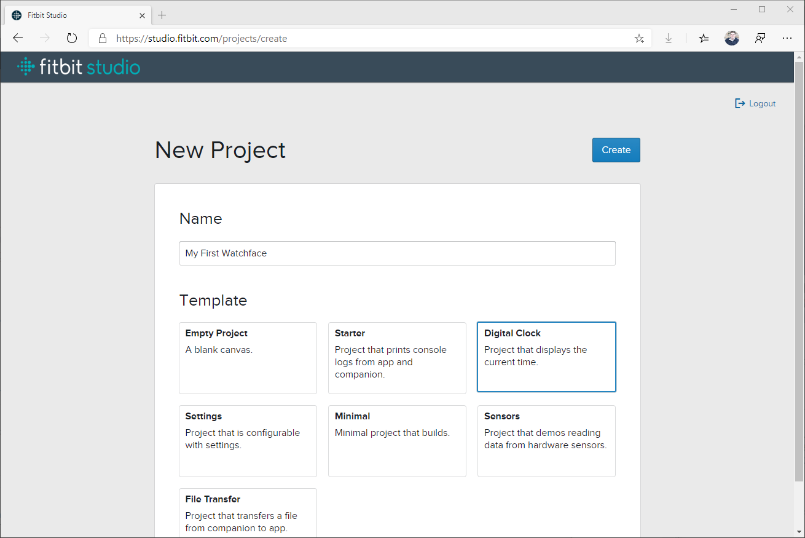Open a new browser tab

pos(162,15)
